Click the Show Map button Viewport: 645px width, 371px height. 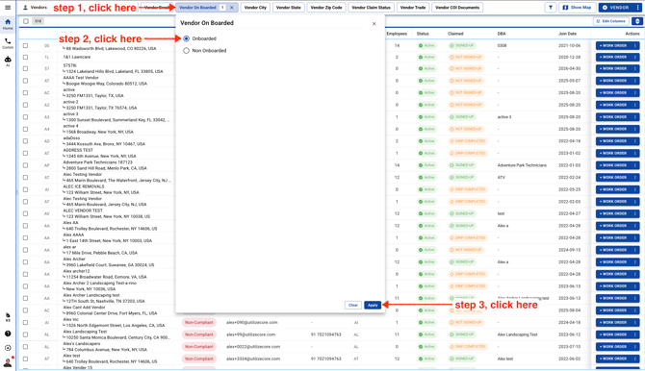point(577,8)
